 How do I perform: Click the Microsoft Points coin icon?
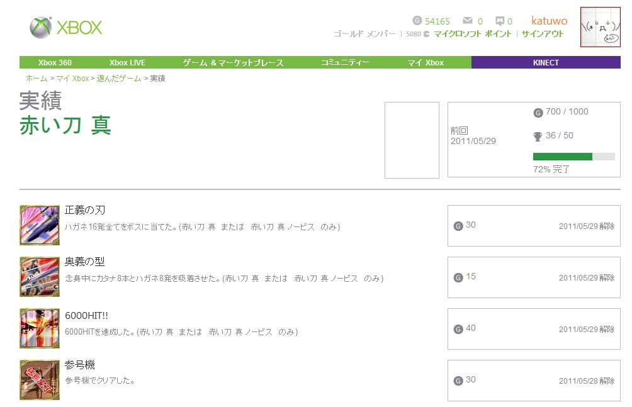point(426,34)
